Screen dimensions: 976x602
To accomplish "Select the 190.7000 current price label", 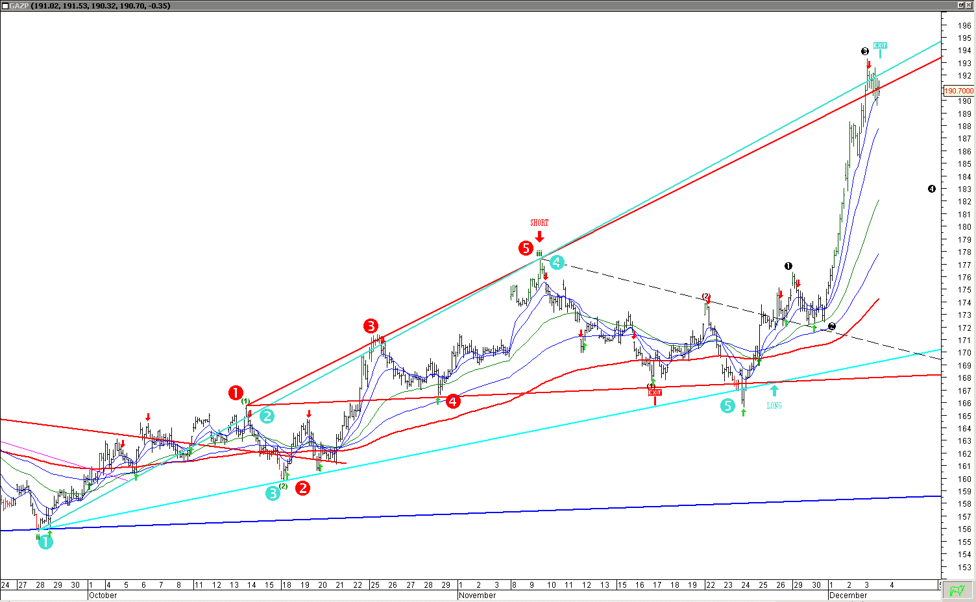I will pos(958,91).
